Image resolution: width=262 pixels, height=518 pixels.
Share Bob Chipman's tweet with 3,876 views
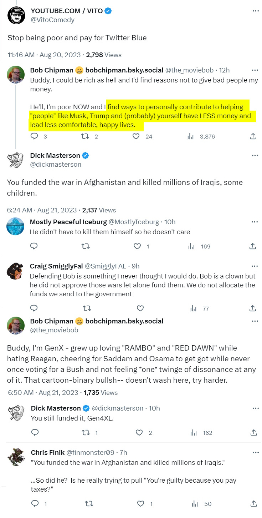coord(253,136)
